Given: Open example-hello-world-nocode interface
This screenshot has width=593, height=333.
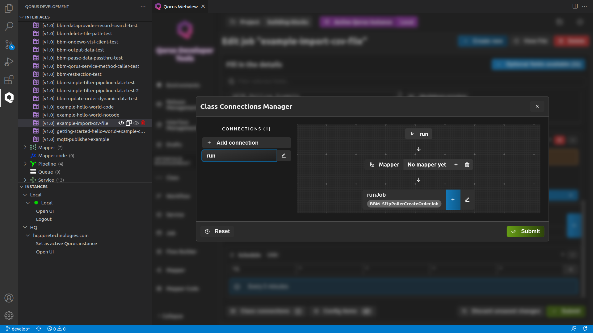Looking at the screenshot, I should coord(88,115).
